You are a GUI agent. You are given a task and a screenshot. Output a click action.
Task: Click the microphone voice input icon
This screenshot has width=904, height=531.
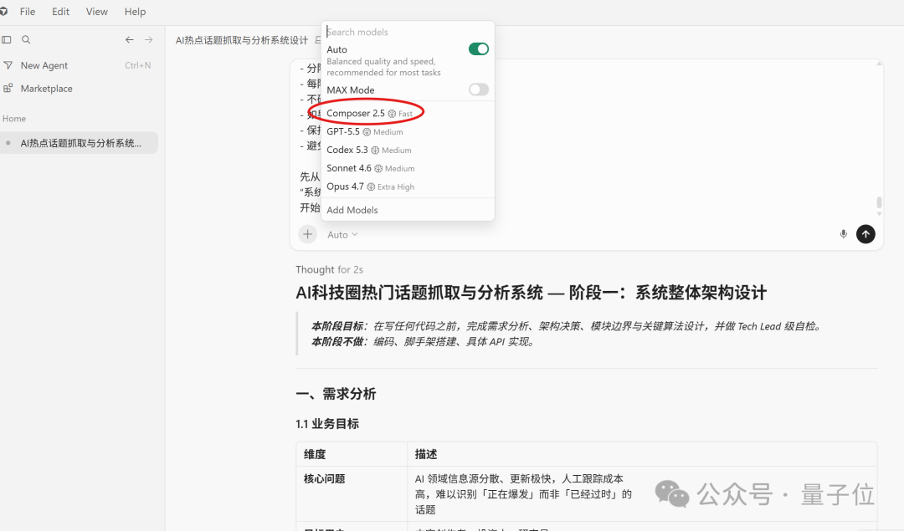[844, 234]
